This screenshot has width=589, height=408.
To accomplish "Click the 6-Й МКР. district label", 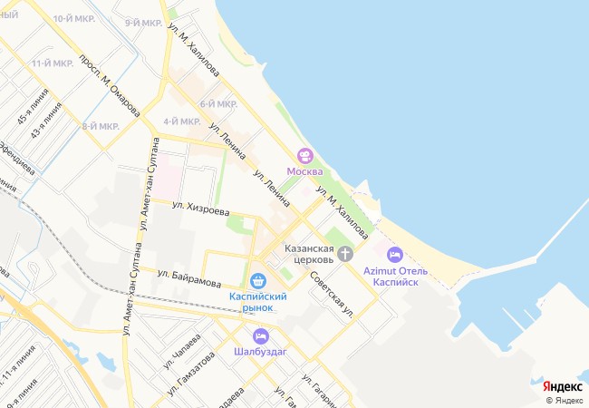I will [x=218, y=104].
